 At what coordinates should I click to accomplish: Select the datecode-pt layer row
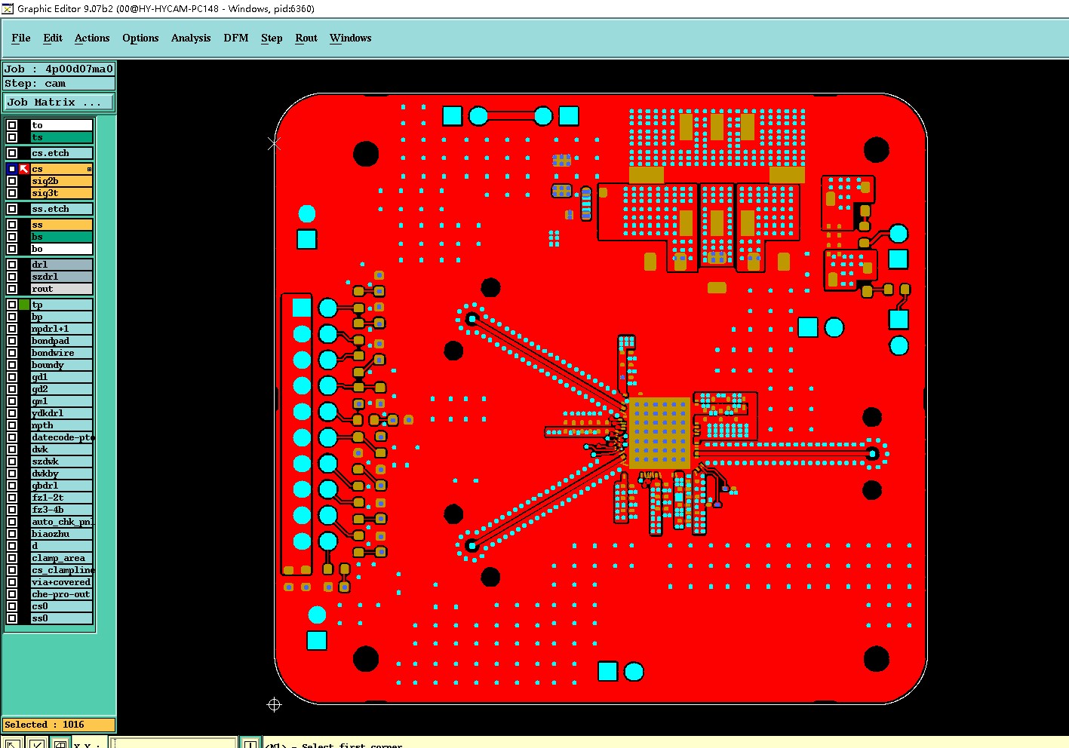click(62, 437)
